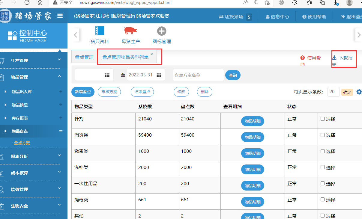The height and width of the screenshot is (219, 362).
Task: Open the 猪只资料 book icon
Action: click(x=100, y=31)
